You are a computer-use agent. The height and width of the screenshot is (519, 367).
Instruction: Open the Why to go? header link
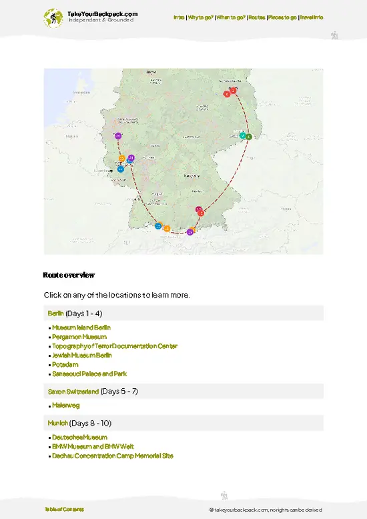coord(201,17)
